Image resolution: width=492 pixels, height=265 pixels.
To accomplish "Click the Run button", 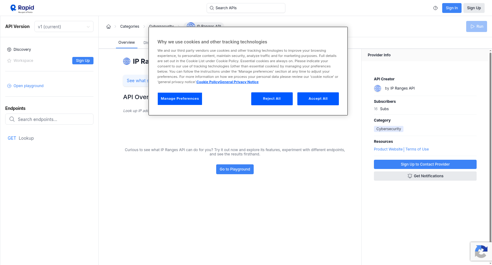I will pos(476,26).
